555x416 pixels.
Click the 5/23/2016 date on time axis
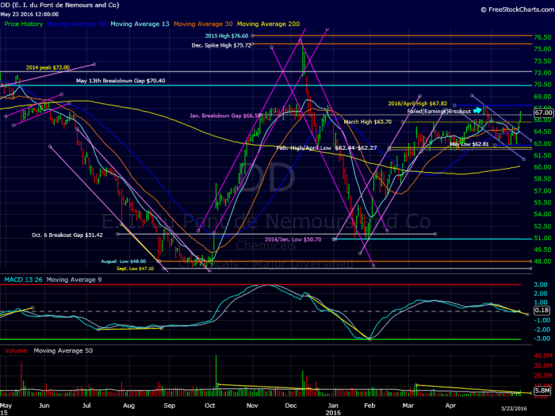pos(514,409)
